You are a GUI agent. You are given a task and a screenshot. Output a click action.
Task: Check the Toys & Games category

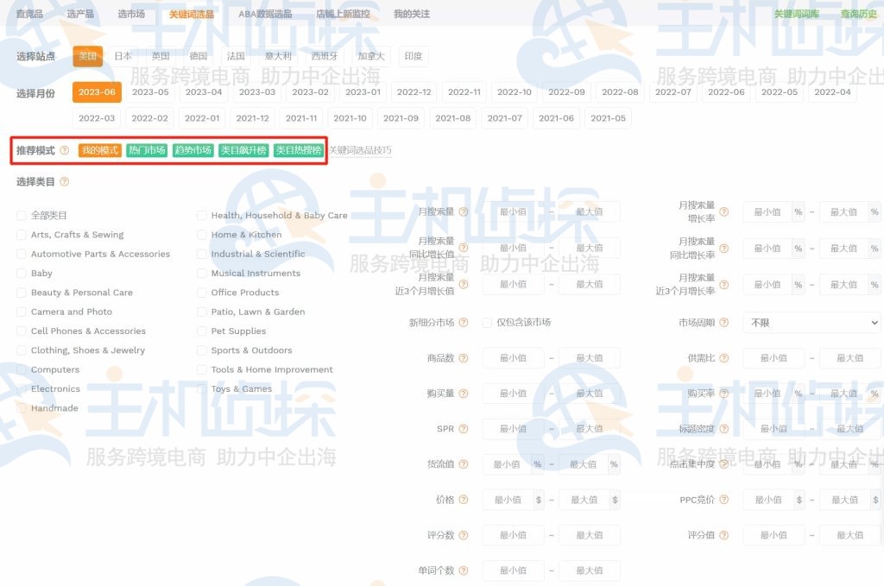(202, 388)
